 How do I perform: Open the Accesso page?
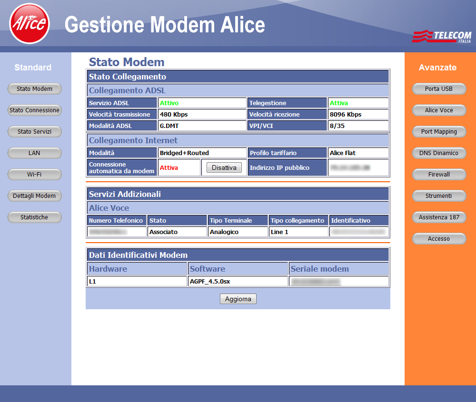[x=439, y=239]
